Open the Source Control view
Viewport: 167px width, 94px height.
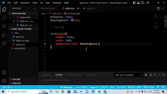click(4, 26)
